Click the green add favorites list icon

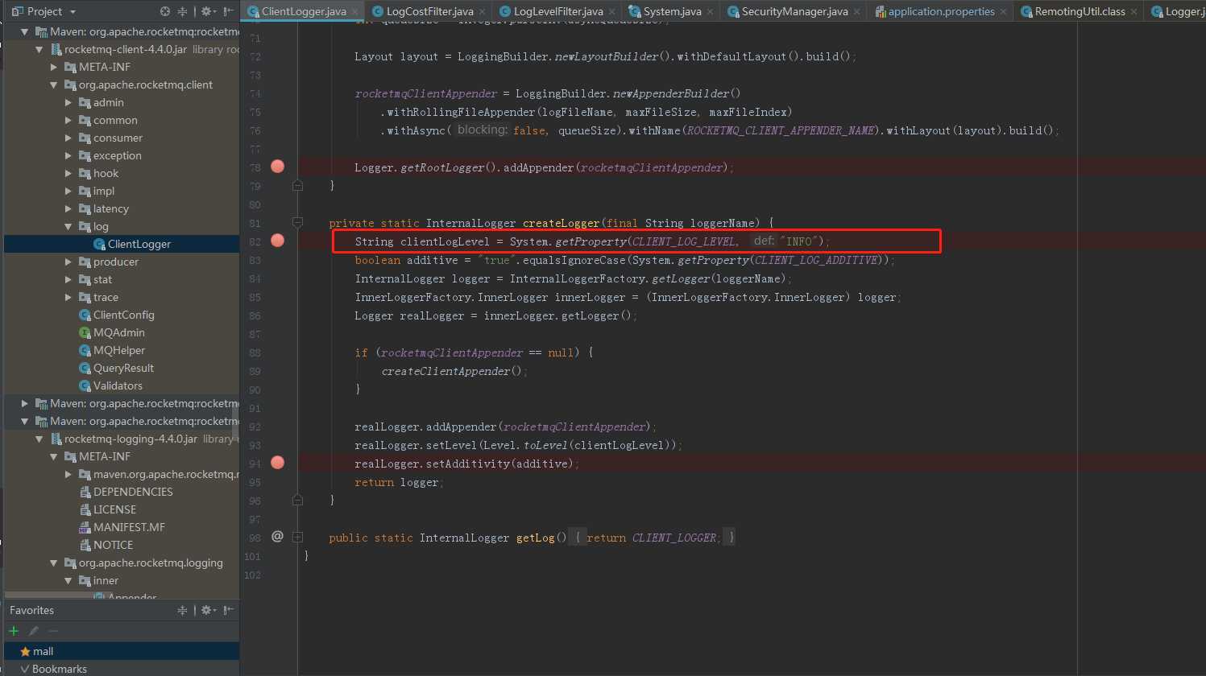pyautogui.click(x=14, y=631)
